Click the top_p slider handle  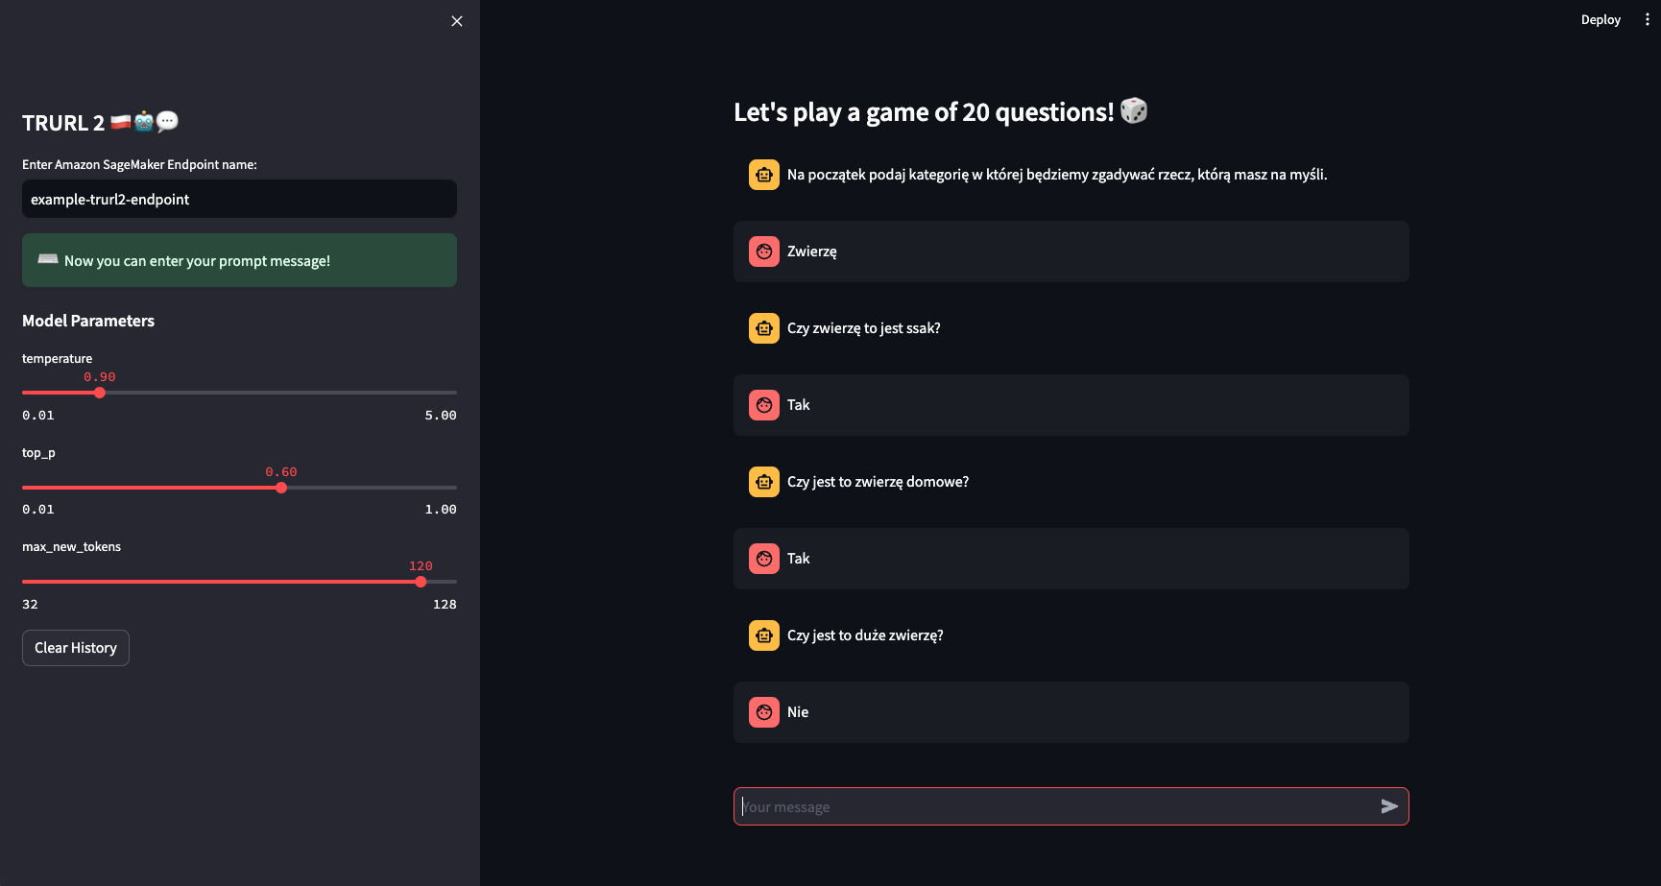click(281, 488)
